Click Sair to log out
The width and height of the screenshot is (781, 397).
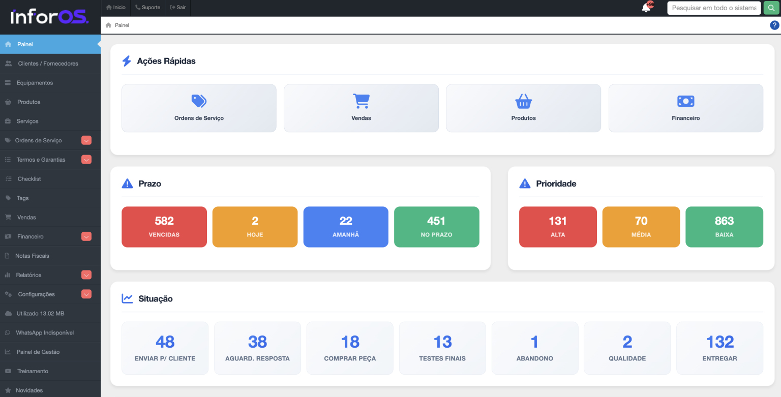tap(178, 8)
